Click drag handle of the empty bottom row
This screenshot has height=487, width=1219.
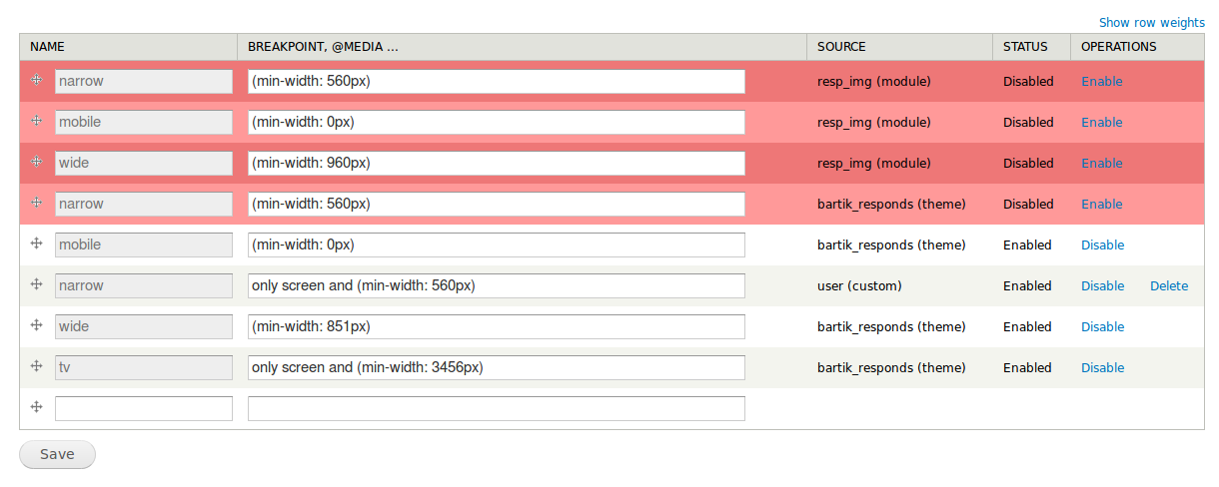pyautogui.click(x=37, y=407)
